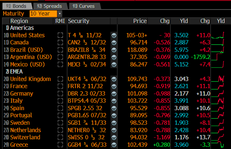Image resolution: width=231 pixels, height=149 pixels.
Task: Open the Mexico (USD) region link
Action: coord(27,64)
